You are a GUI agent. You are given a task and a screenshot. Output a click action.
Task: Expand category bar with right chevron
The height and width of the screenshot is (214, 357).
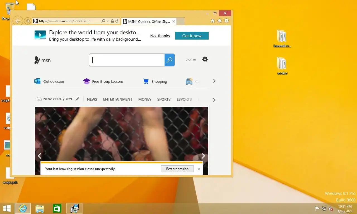(x=214, y=100)
